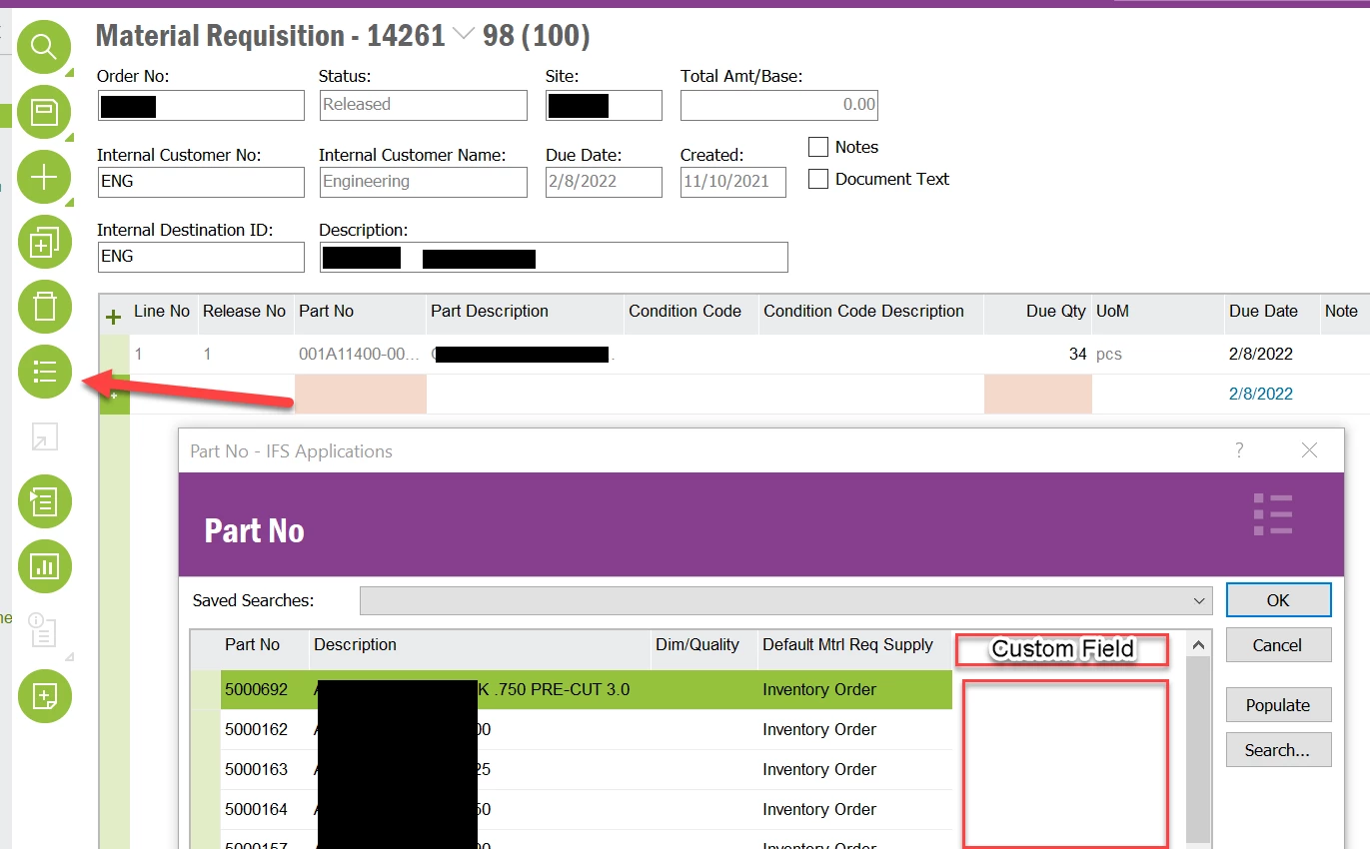Click the Part No column header
Viewport: 1370px width, 849px height.
click(x=253, y=644)
